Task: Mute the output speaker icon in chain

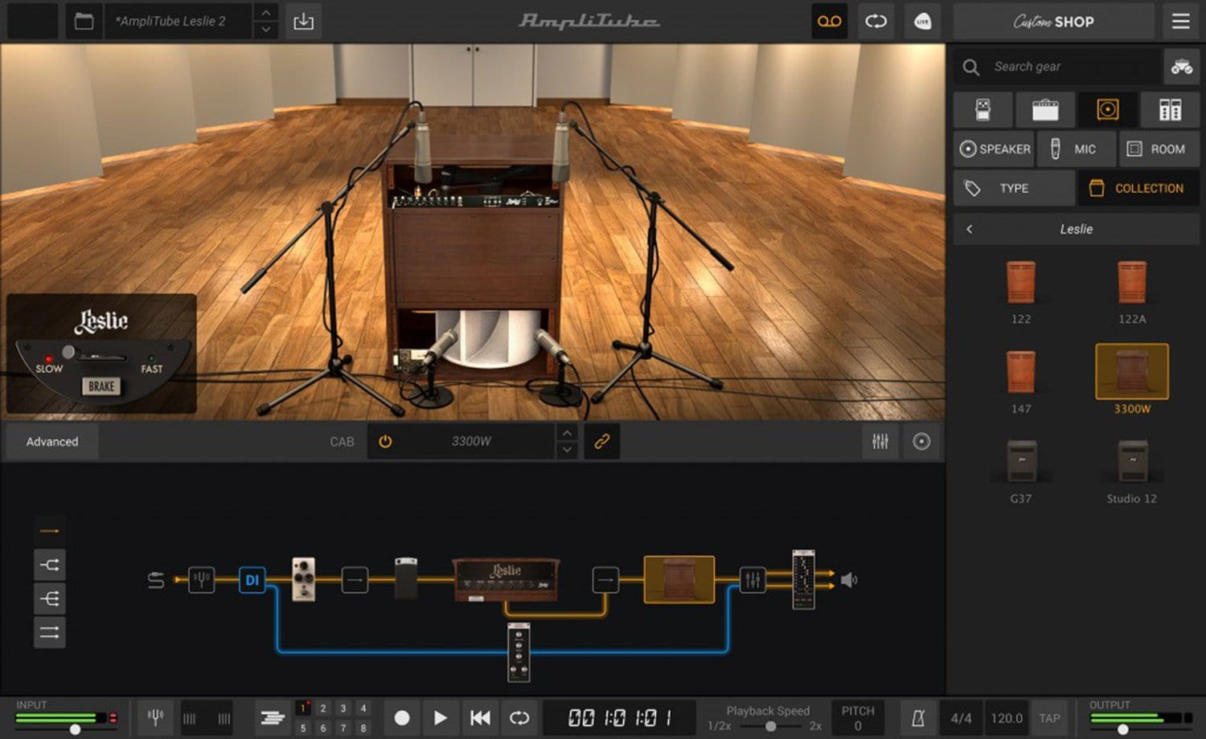Action: tap(849, 579)
